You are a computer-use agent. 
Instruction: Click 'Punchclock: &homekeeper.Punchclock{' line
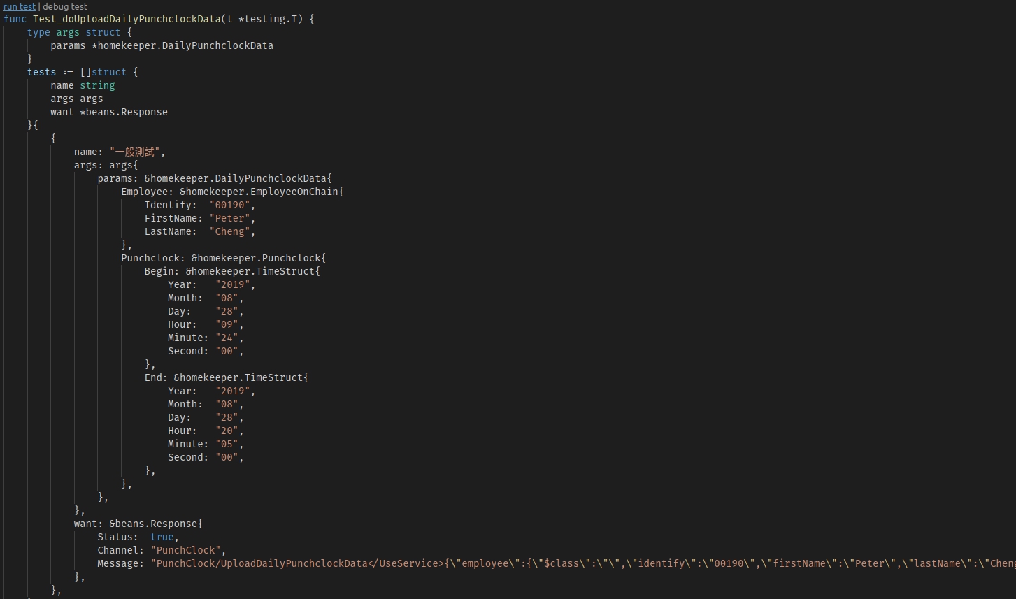tap(224, 258)
